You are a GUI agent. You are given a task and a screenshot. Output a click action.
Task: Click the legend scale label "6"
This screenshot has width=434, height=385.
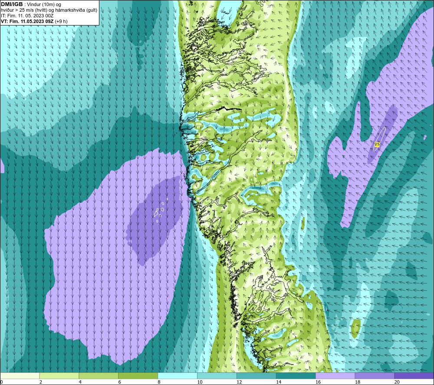click(120, 382)
